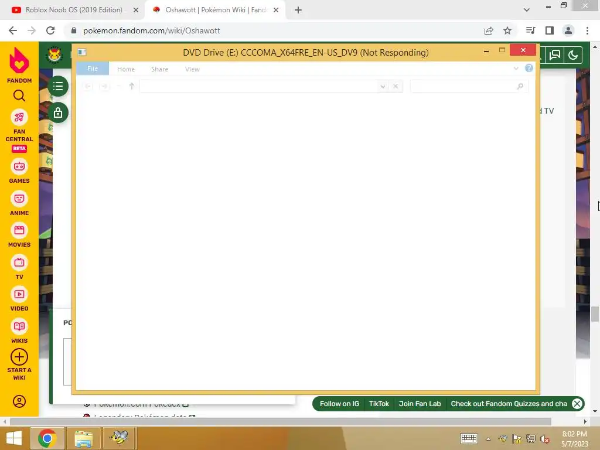Open the TV sidebar icon
Image resolution: width=600 pixels, height=450 pixels.
pos(19,262)
